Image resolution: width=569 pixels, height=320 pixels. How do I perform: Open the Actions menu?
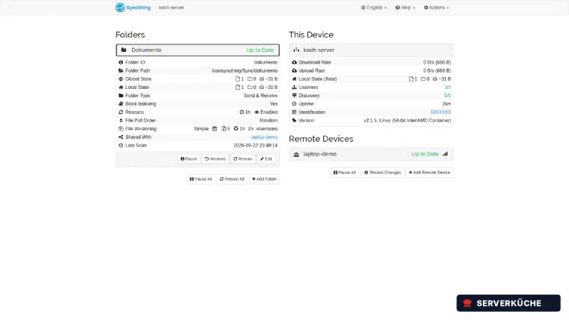tap(436, 7)
